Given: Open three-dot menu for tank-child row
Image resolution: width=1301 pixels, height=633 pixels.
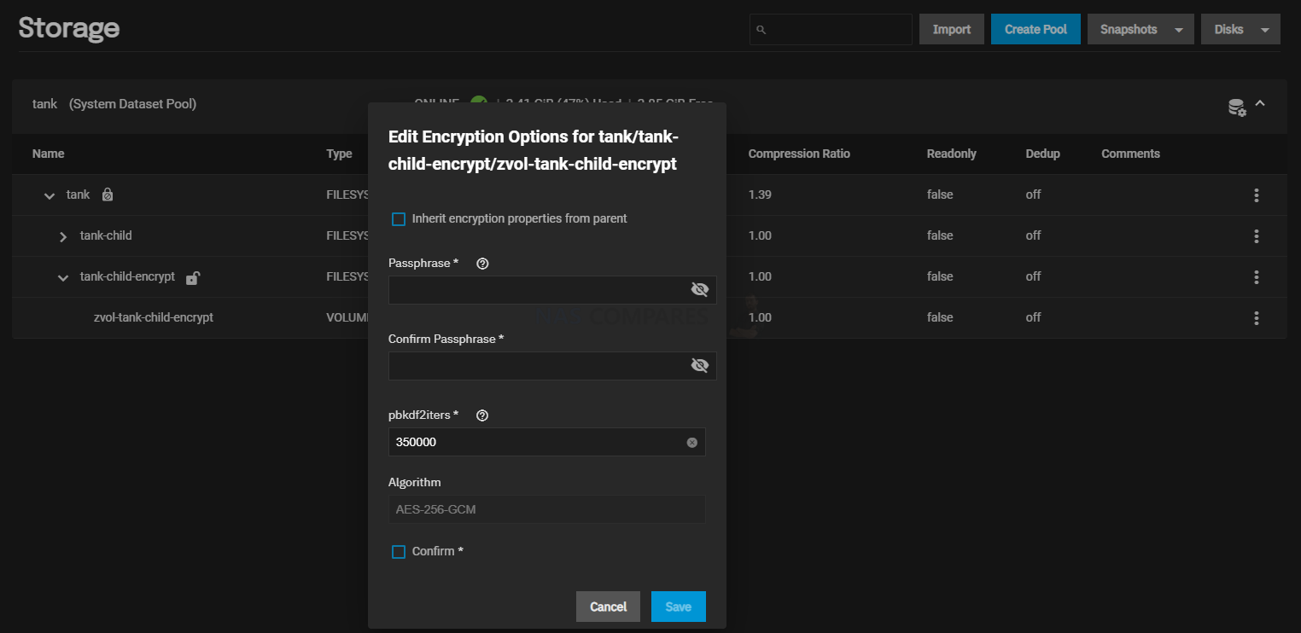Looking at the screenshot, I should (x=1256, y=236).
